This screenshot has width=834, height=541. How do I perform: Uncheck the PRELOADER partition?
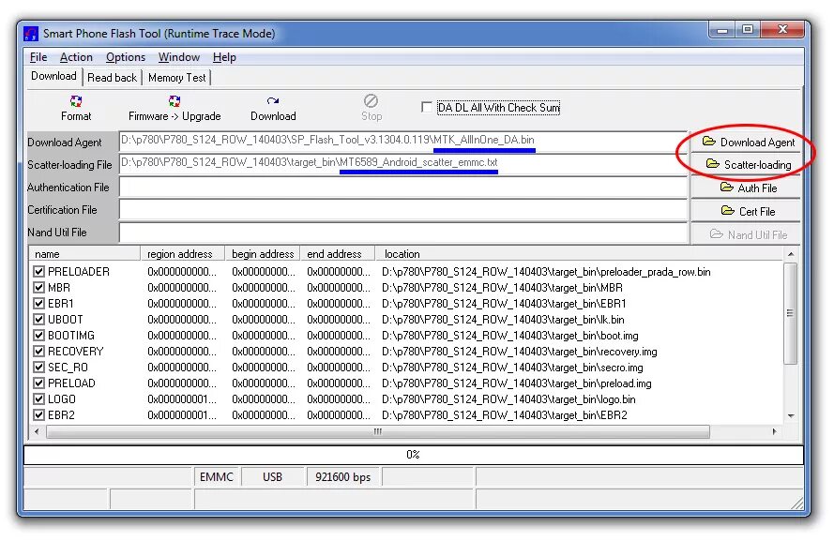coord(38,272)
